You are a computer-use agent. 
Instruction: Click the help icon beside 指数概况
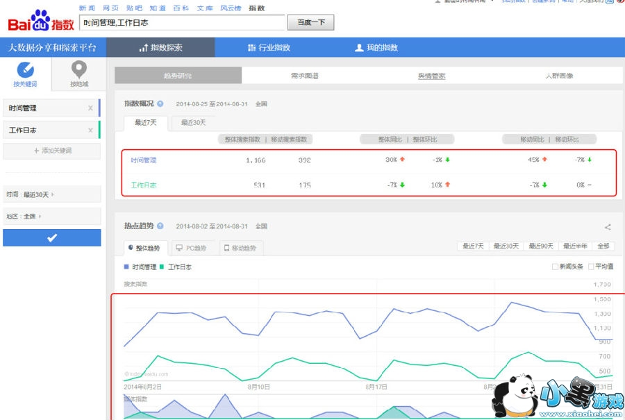click(x=160, y=103)
